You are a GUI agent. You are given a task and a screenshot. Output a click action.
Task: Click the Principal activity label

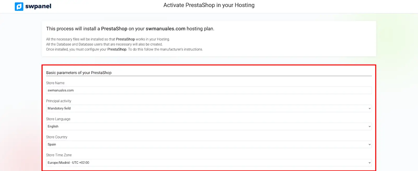[x=59, y=101]
